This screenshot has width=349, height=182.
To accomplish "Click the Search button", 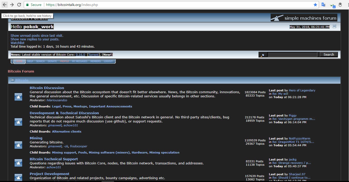I will 329,54.
